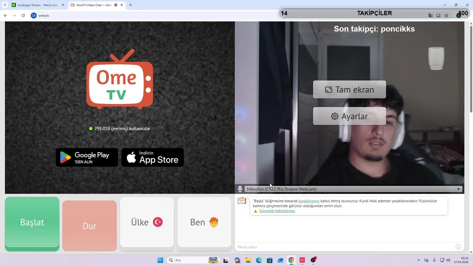Viewport: 473px width, 266px height.
Task: Click the microphone tray icon
Action: coord(434,260)
